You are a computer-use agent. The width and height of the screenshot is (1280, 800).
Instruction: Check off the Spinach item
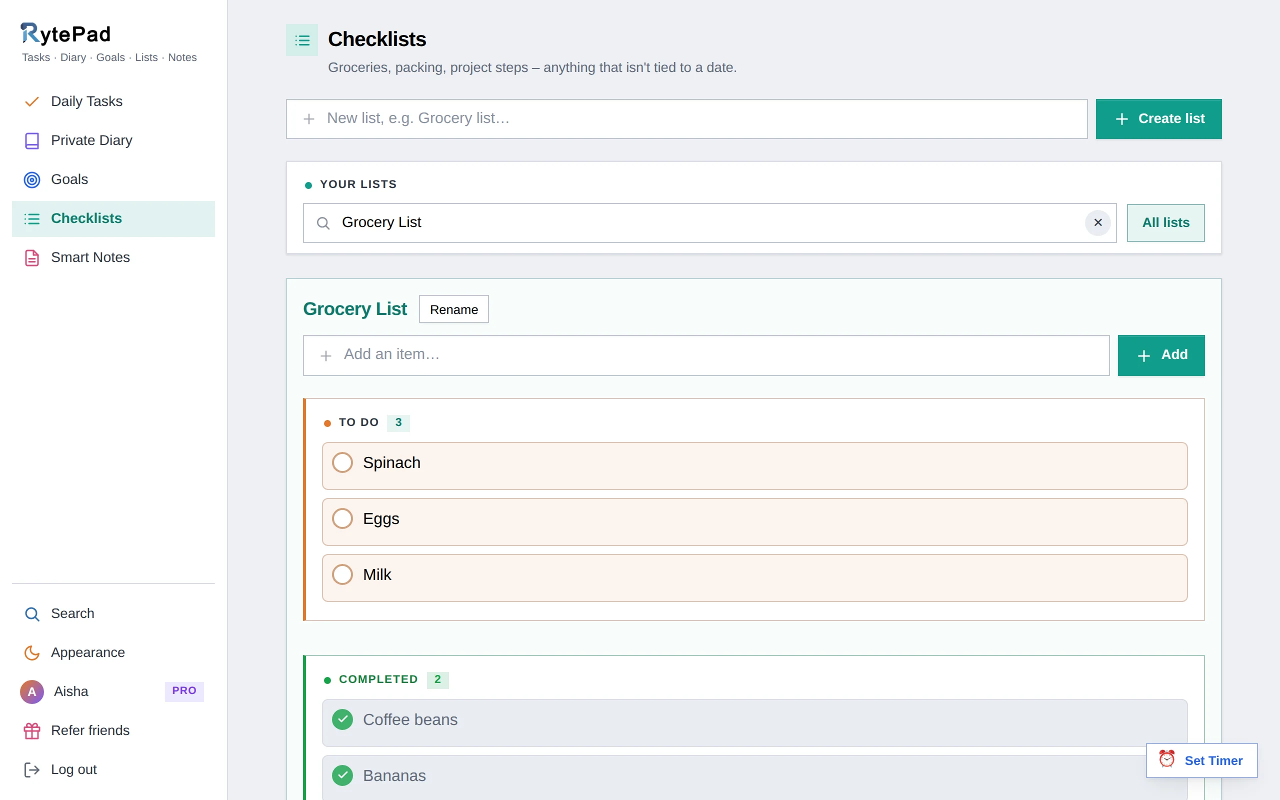pyautogui.click(x=342, y=462)
